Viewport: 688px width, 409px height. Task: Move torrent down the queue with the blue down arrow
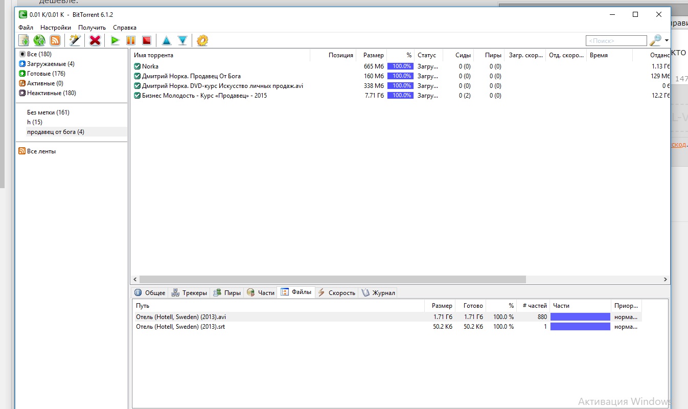click(182, 40)
